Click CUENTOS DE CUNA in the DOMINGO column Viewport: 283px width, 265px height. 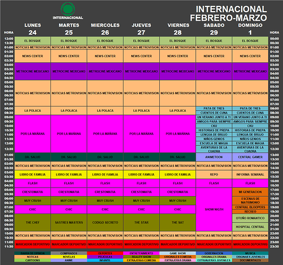250,113
